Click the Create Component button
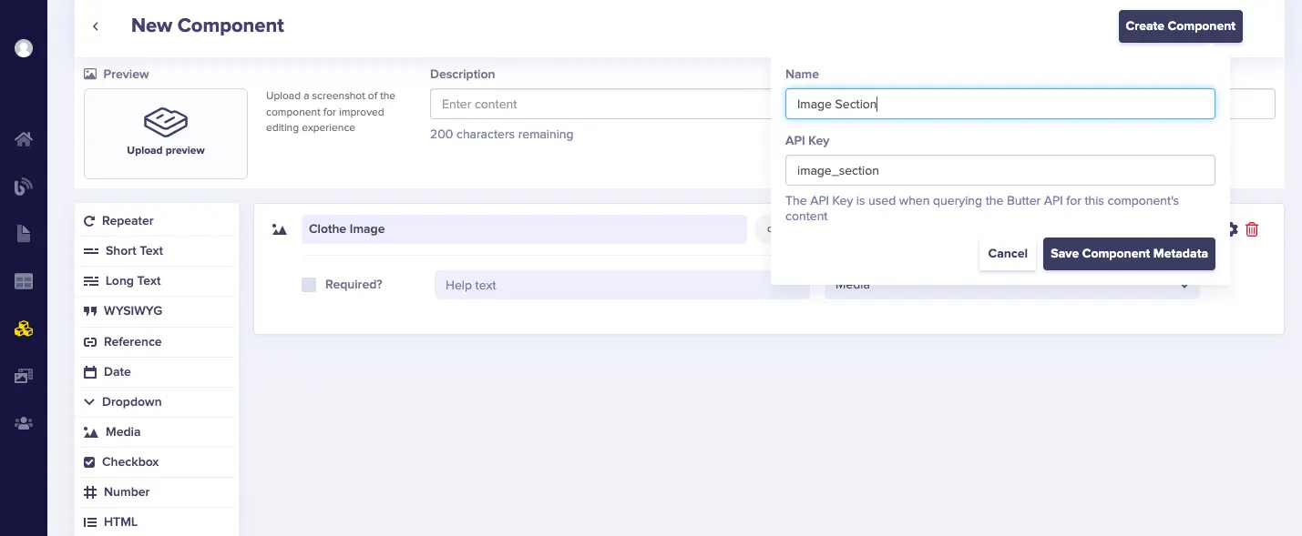This screenshot has height=536, width=1302. (x=1180, y=26)
